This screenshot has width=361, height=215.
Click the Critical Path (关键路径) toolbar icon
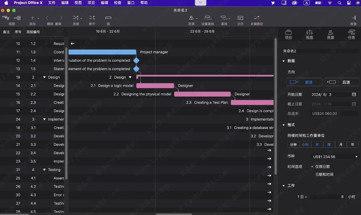[256, 18]
